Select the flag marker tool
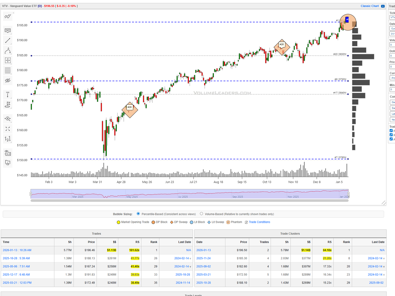Viewport: 395px width, 296px height. coord(8,105)
